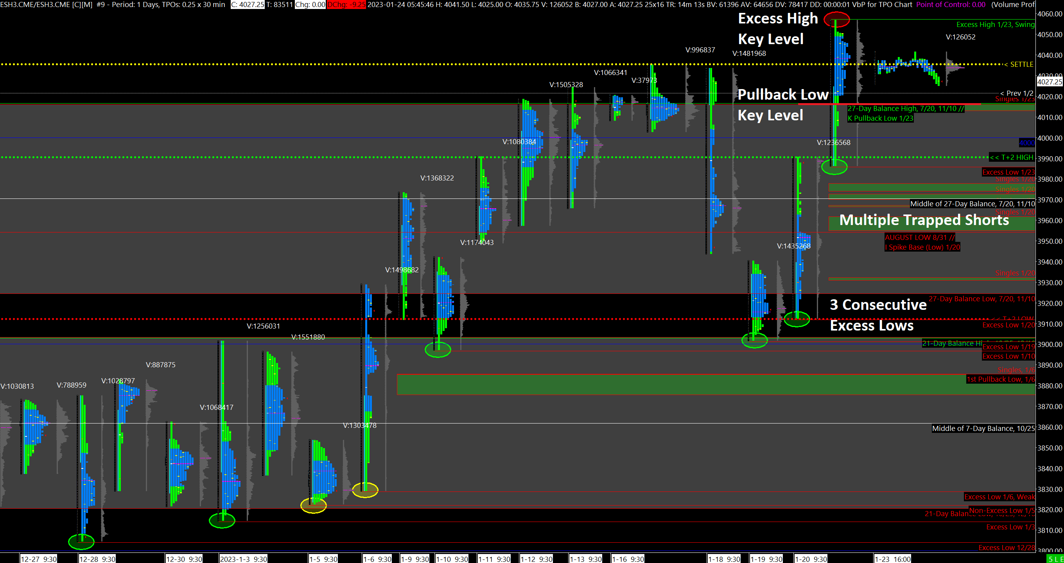Select the yellow circle under the 1-5 profile
The image size is (1064, 563).
pos(313,505)
